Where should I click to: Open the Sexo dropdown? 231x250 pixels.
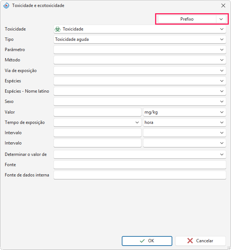[x=140, y=101]
